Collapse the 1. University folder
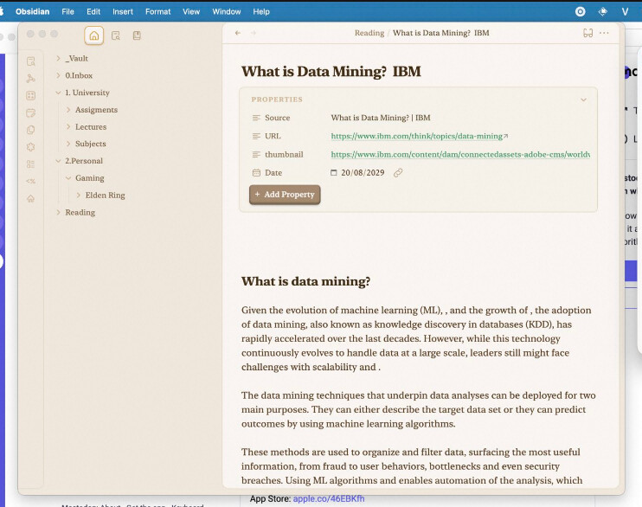Screen dimensions: 642x507 pyautogui.click(x=58, y=93)
